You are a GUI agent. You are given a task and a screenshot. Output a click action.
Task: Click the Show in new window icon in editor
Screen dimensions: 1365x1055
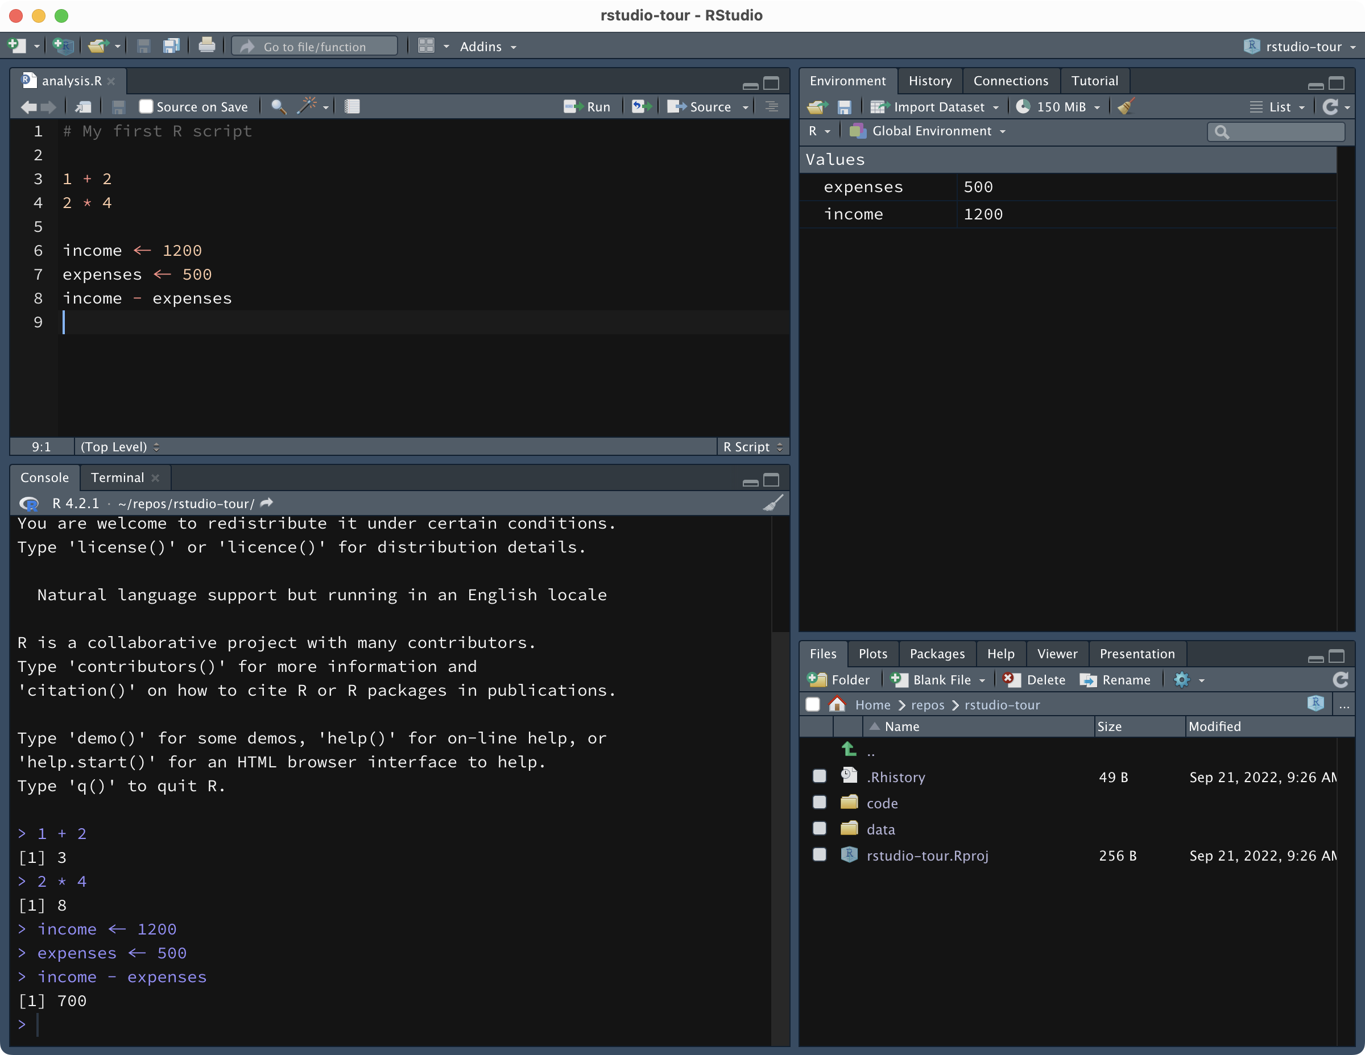[x=84, y=107]
